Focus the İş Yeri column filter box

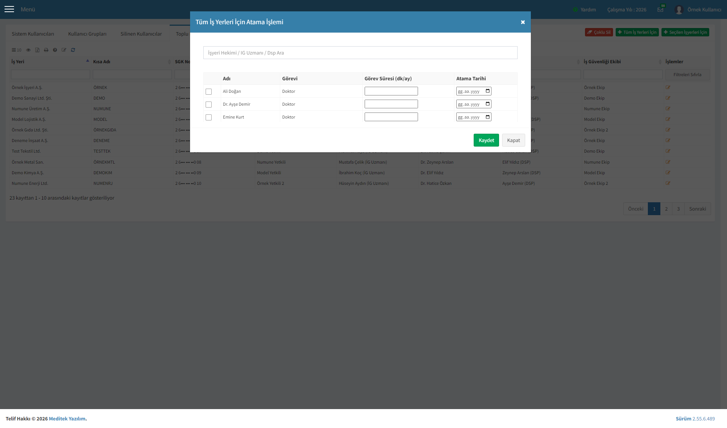[50, 75]
